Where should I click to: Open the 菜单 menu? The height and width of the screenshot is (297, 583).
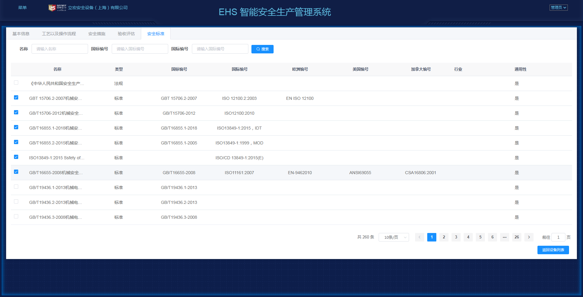tap(22, 8)
